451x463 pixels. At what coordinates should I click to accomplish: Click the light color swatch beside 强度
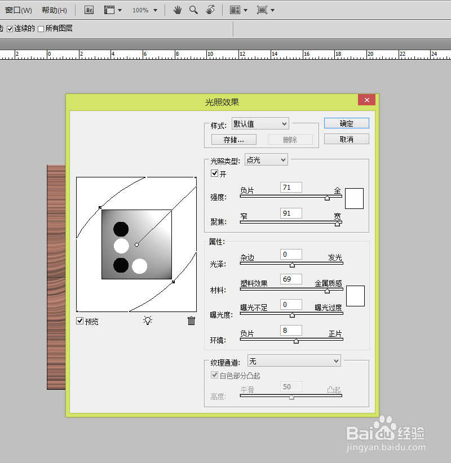pos(354,198)
